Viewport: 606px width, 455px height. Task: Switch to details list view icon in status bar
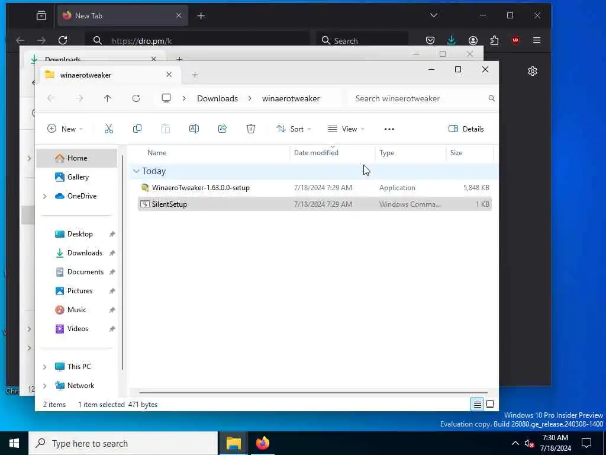pos(478,404)
